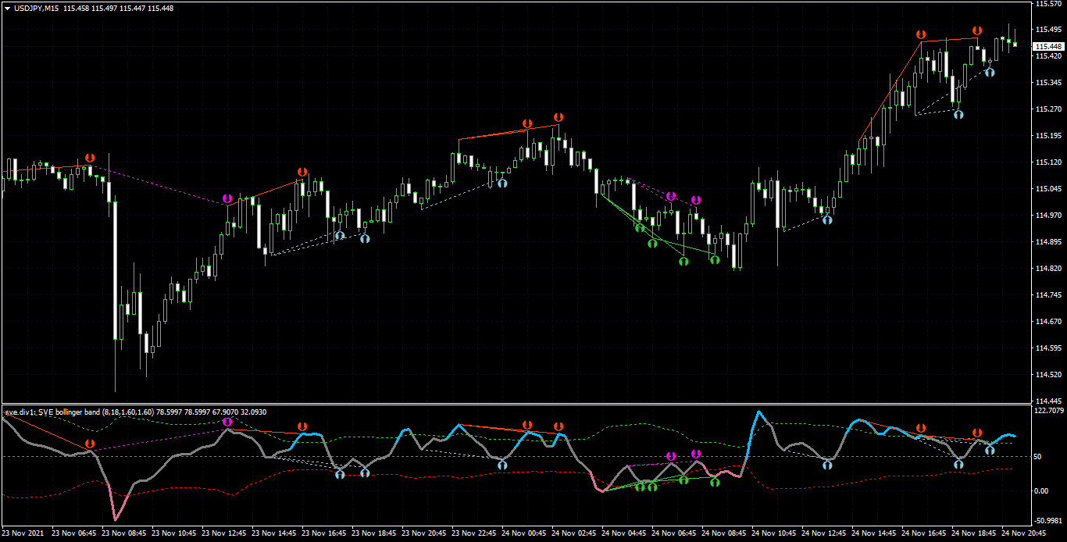Click the 24 Nov 02:45 time label
1067x542 pixels.
click(x=575, y=534)
